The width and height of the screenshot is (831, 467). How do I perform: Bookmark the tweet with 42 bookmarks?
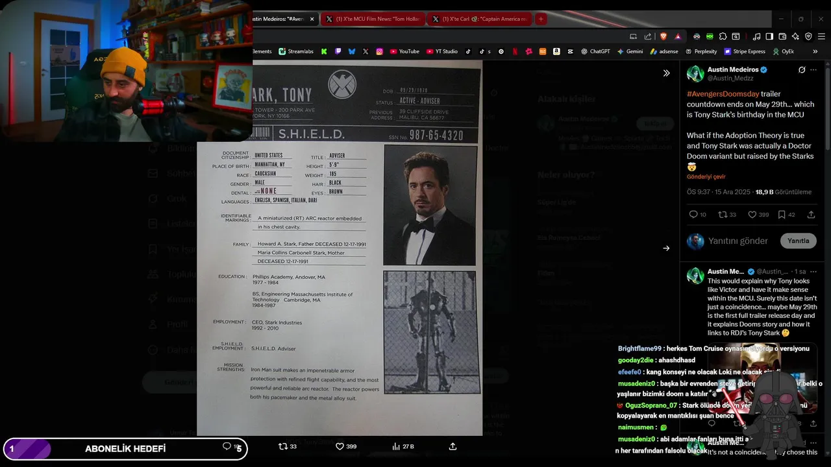click(786, 215)
